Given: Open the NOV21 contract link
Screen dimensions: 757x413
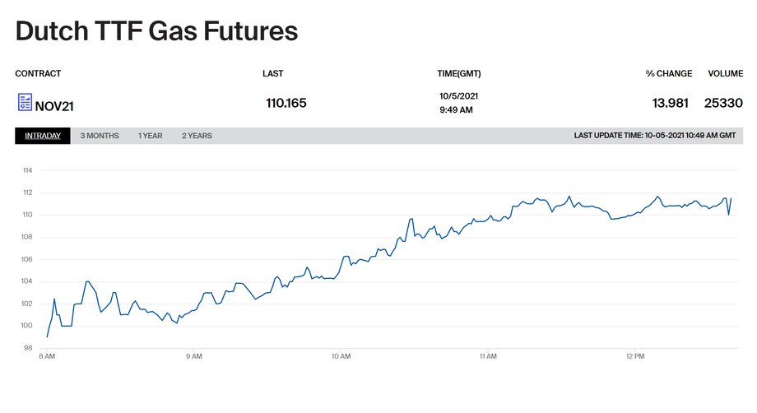Looking at the screenshot, I should point(54,106).
